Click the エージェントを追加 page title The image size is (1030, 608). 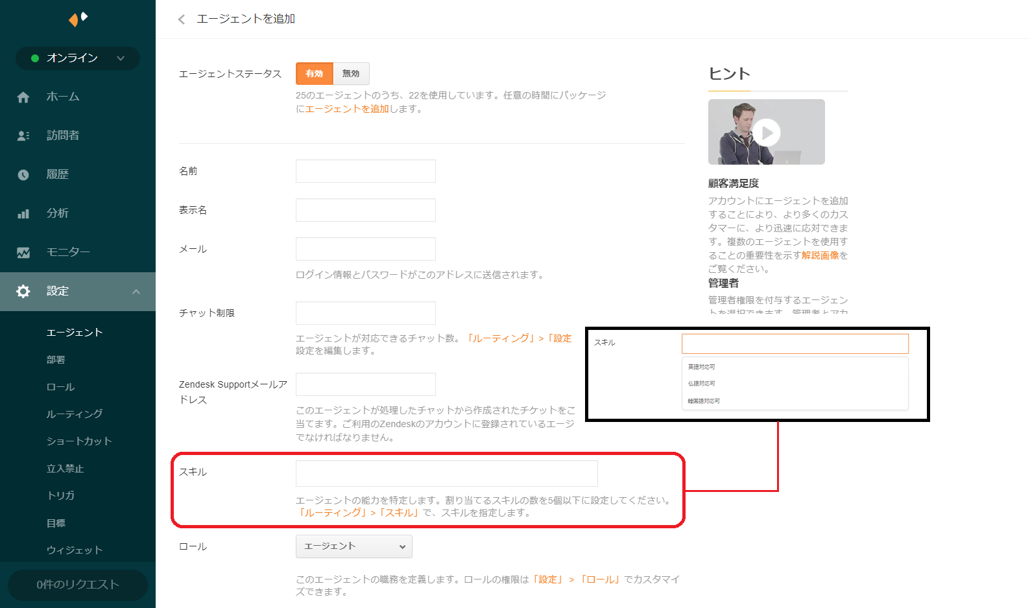coord(246,19)
